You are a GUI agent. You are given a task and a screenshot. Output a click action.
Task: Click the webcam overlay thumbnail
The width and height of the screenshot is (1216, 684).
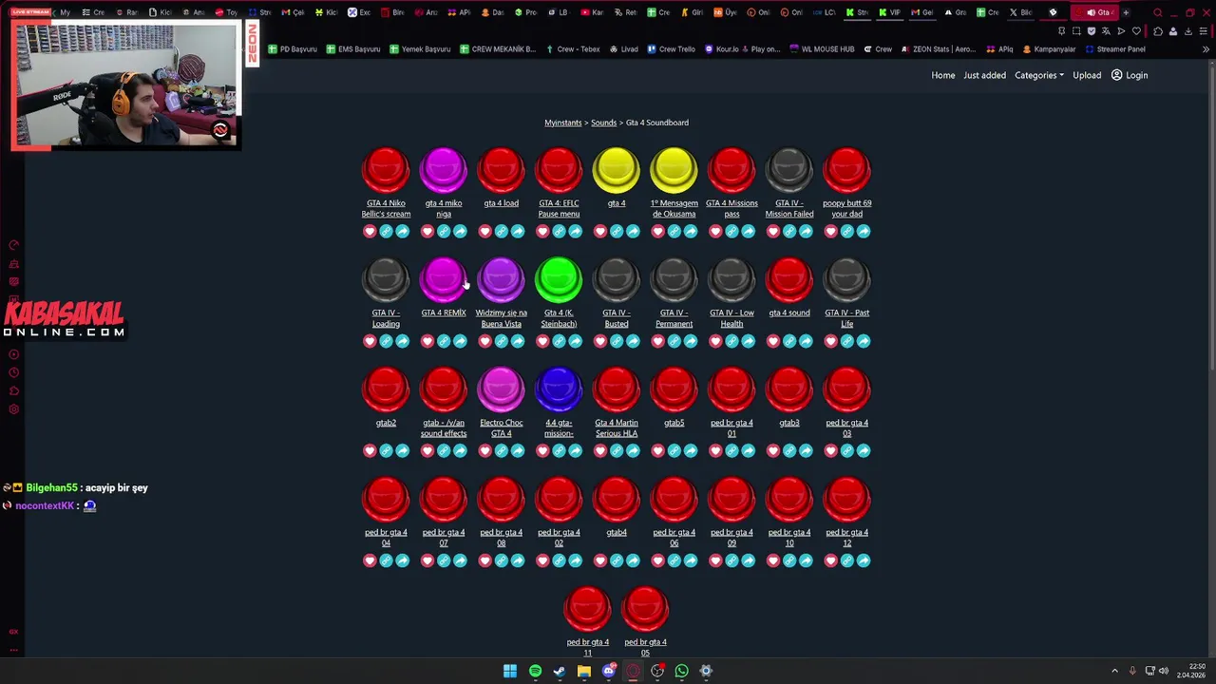click(x=125, y=85)
